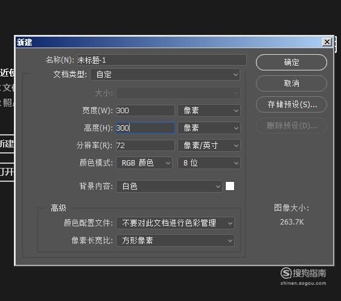341x301 pixels.
Task: Open the 像素长宽比 dropdown 方形像素
Action: pyautogui.click(x=175, y=240)
